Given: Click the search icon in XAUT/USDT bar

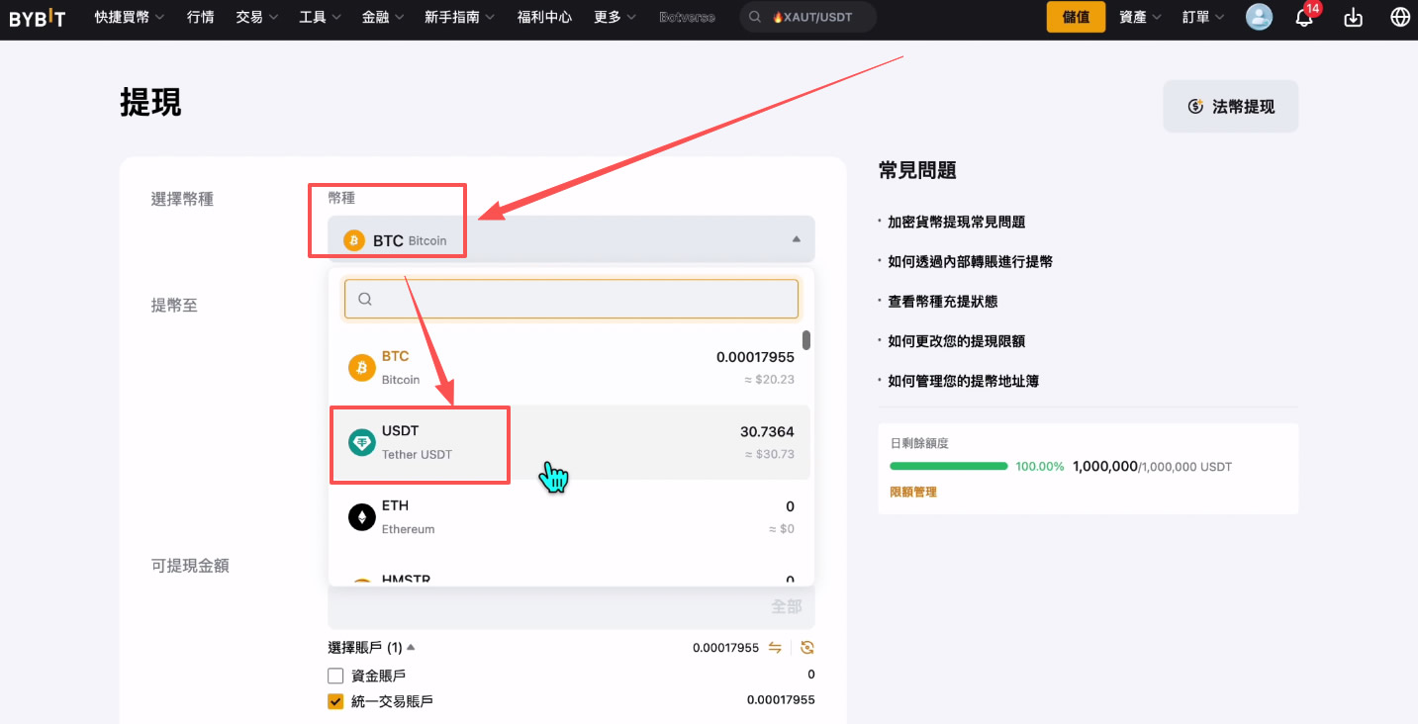Looking at the screenshot, I should click(754, 17).
